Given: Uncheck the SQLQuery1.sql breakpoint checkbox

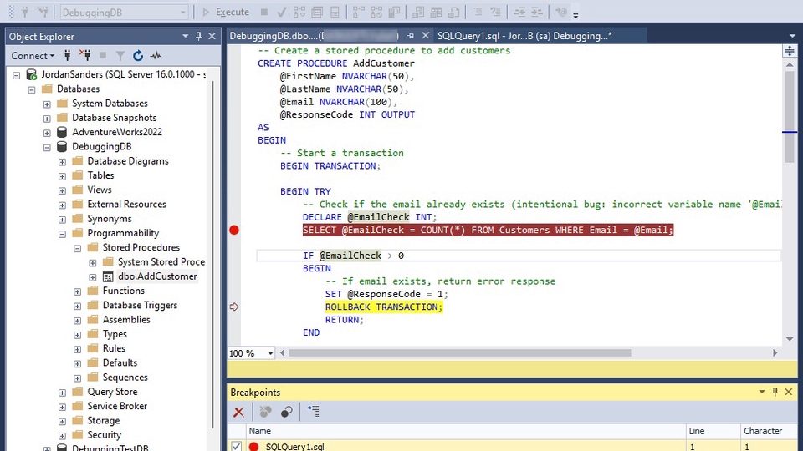Looking at the screenshot, I should pyautogui.click(x=237, y=447).
